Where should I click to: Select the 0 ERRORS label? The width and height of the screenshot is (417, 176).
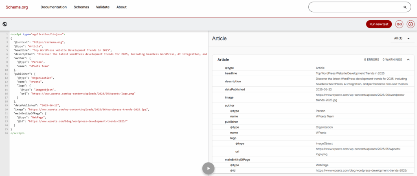coord(371,60)
